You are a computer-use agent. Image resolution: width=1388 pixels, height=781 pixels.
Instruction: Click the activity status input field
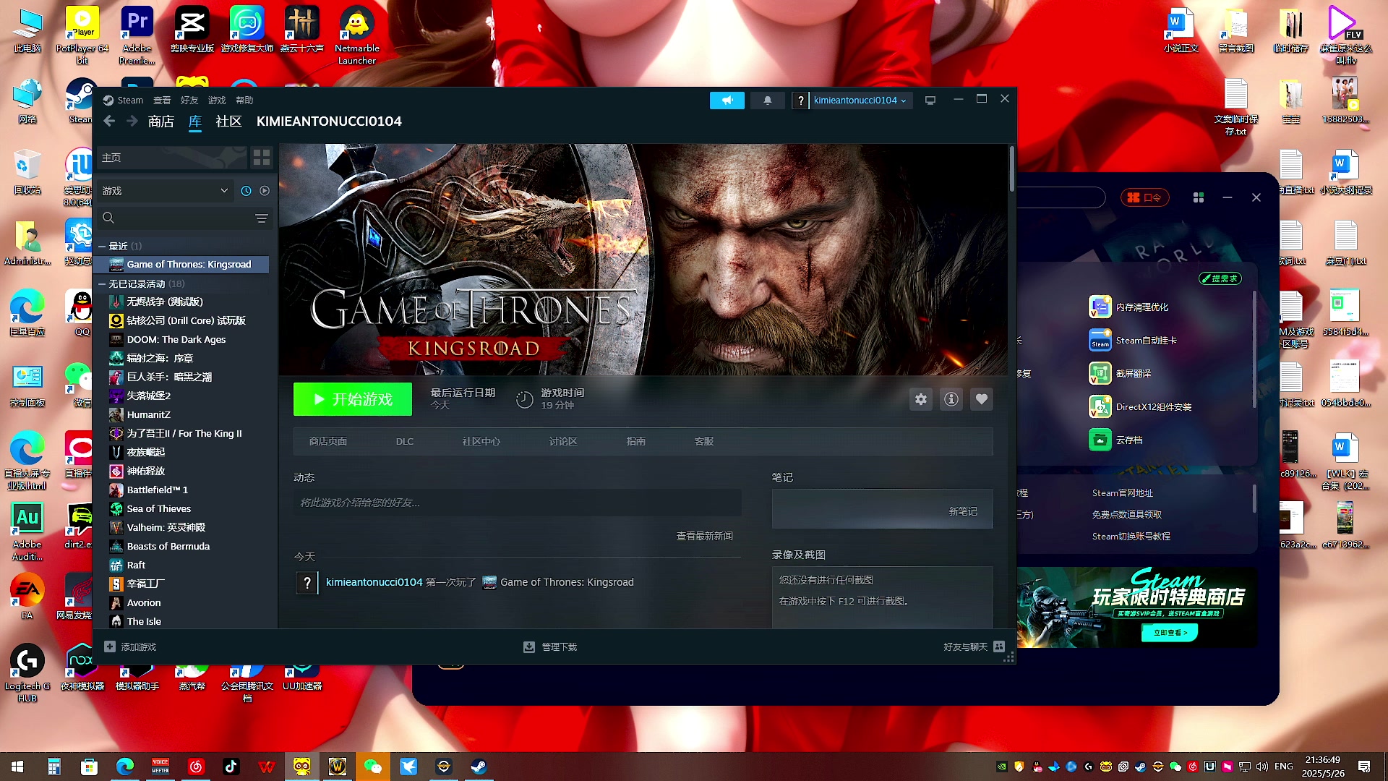(x=518, y=503)
